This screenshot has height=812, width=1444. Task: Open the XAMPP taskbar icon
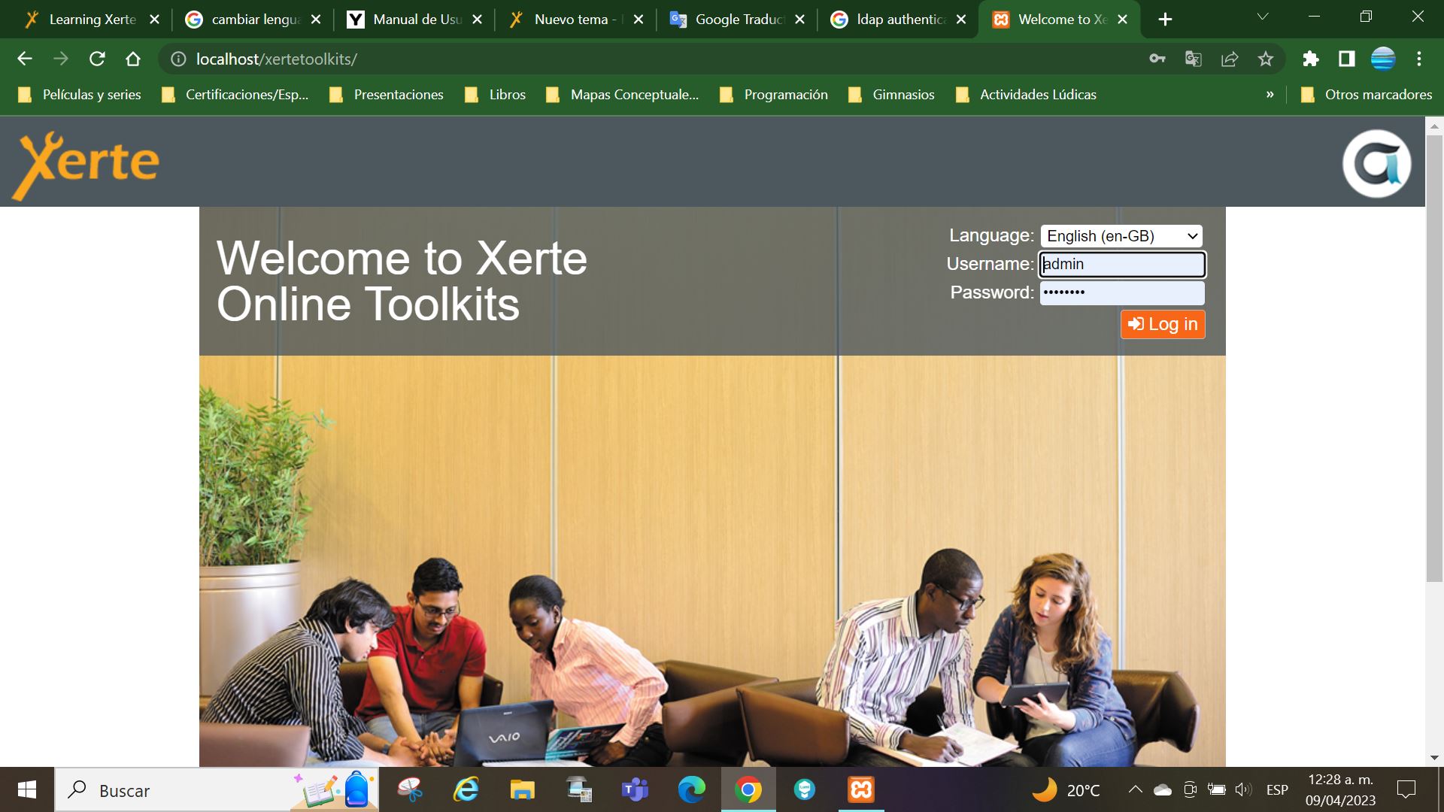click(861, 790)
